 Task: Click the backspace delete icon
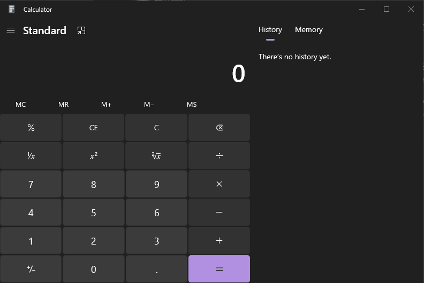(x=219, y=128)
